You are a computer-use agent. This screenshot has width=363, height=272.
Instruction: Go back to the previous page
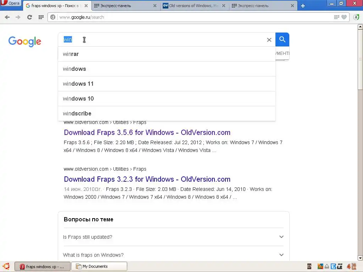tap(7, 17)
